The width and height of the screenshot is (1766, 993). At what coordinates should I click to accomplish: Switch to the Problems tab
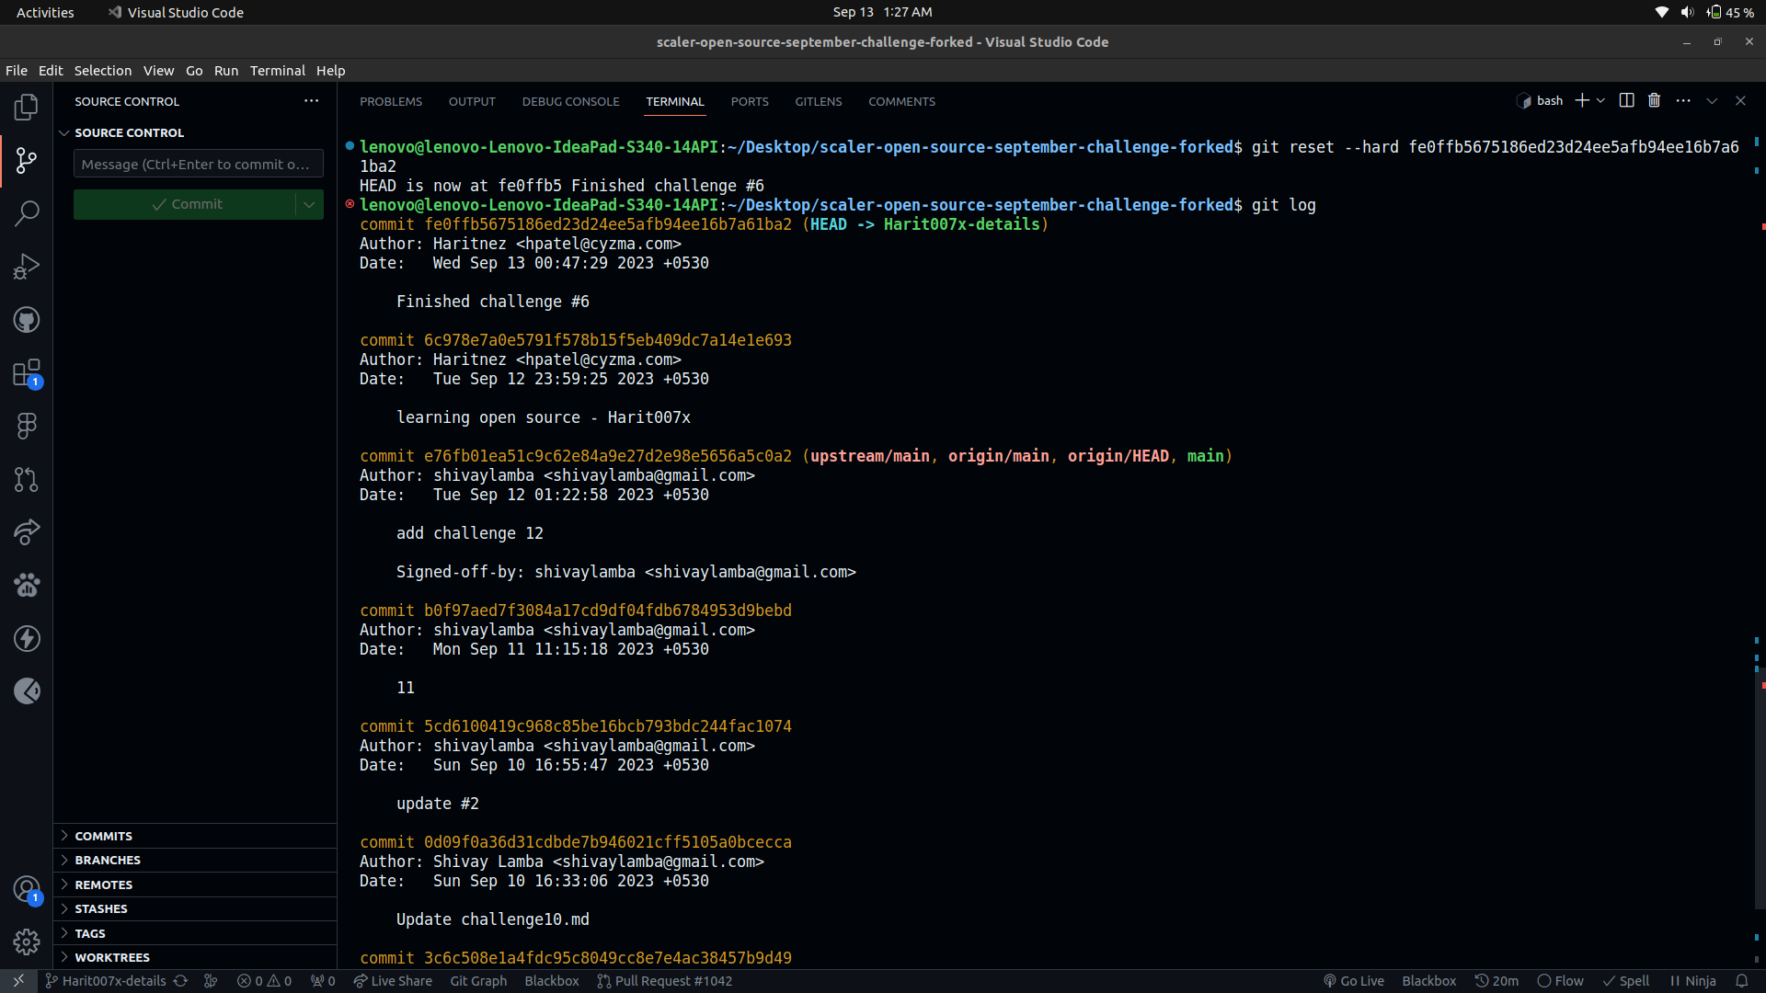click(x=391, y=101)
